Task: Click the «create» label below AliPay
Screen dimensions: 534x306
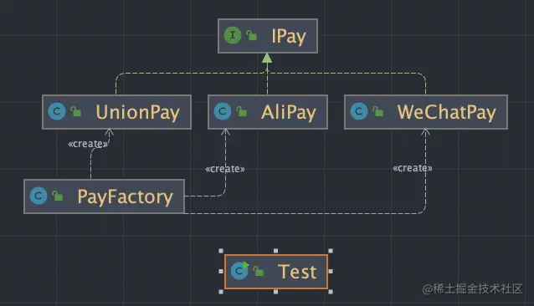Action: tap(225, 169)
